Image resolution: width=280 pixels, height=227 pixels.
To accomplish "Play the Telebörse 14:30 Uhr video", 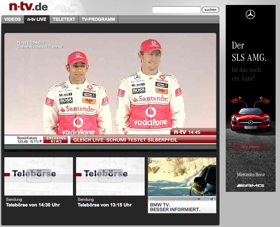I will pyautogui.click(x=39, y=176).
